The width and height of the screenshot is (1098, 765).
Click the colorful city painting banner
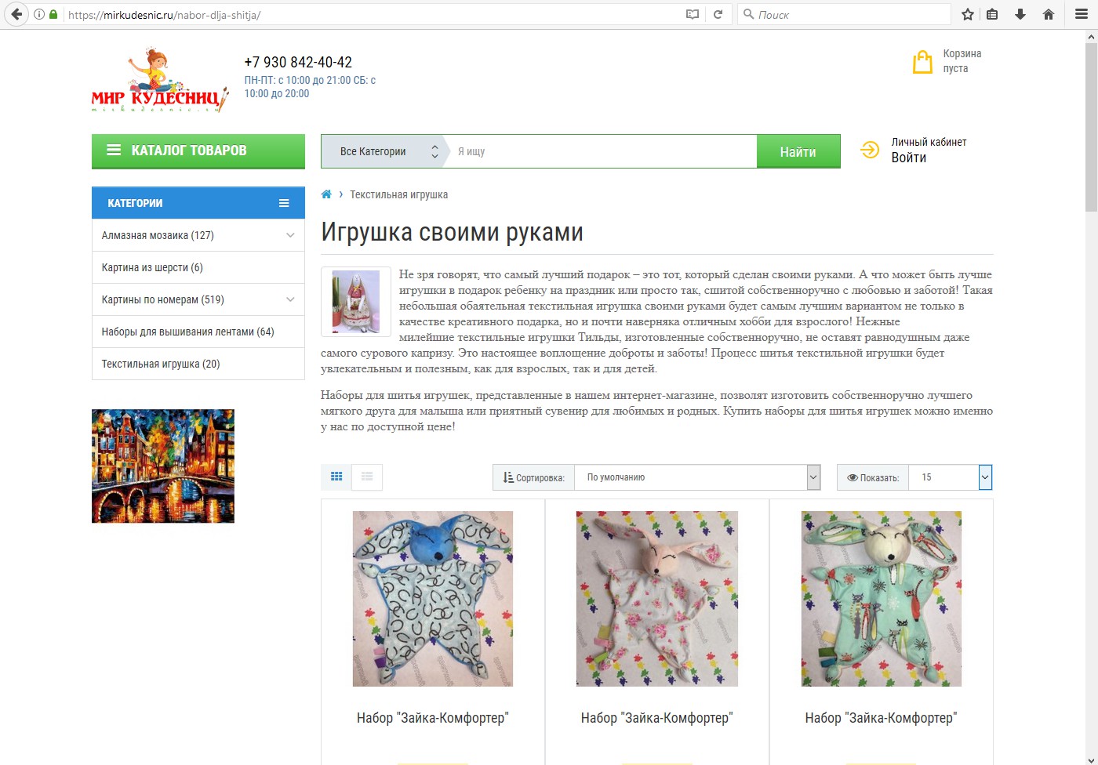tap(163, 466)
